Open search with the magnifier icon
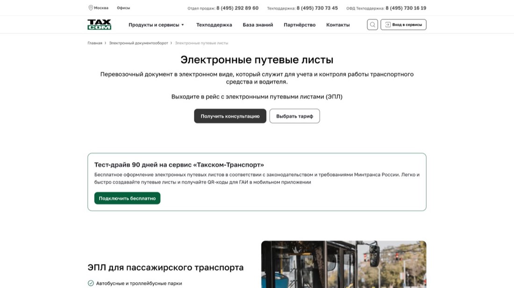514x288 pixels. (x=372, y=25)
